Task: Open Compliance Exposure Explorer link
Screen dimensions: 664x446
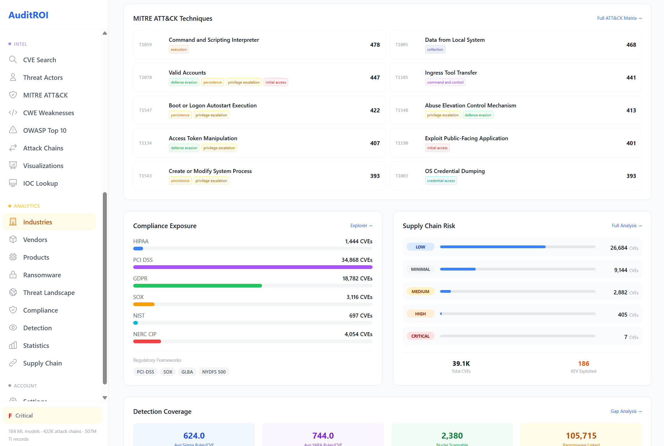Action: (361, 226)
